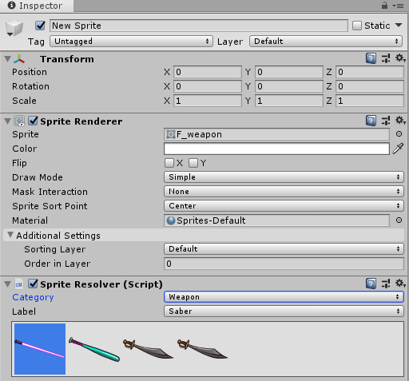
Task: Open the Draw Mode dropdown
Action: 284,177
